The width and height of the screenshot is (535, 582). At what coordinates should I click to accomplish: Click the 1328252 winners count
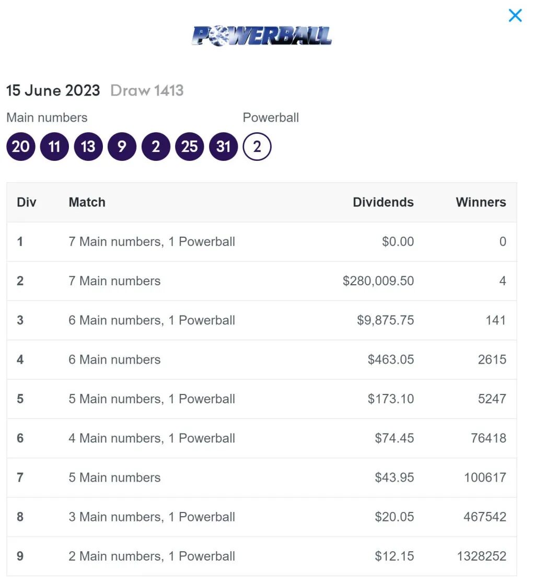pyautogui.click(x=481, y=556)
